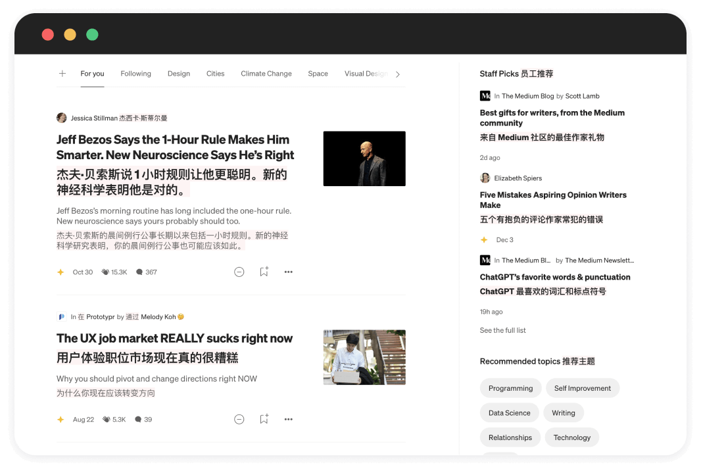
Task: Select the Design tab
Action: (178, 74)
